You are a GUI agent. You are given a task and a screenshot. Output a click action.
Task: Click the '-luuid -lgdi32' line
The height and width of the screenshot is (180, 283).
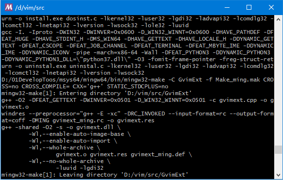pyautogui.click(x=80, y=168)
